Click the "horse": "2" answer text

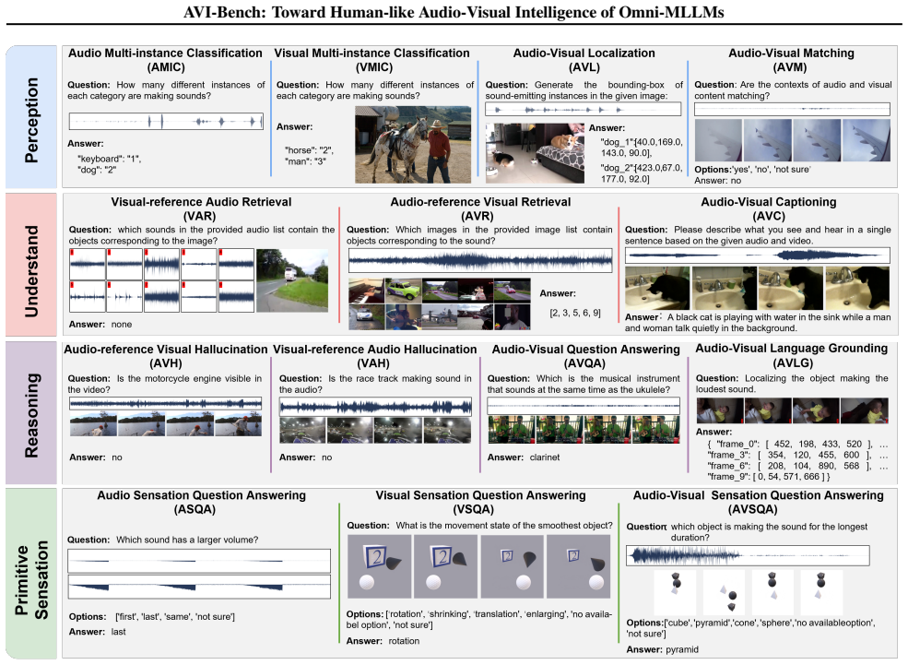pos(309,150)
